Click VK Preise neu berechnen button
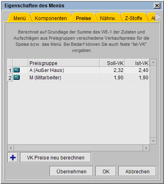The width and height of the screenshot is (164, 184). (x=56, y=157)
